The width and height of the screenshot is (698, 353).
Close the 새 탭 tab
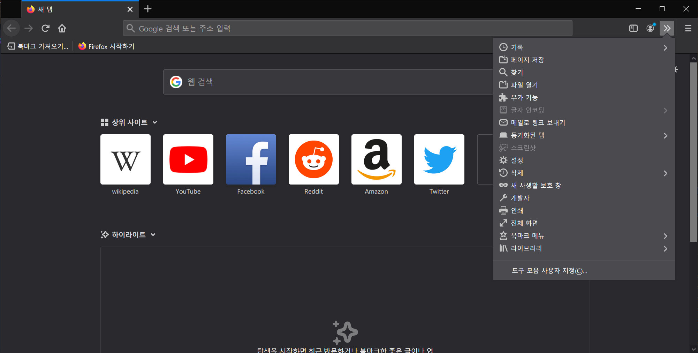click(130, 9)
